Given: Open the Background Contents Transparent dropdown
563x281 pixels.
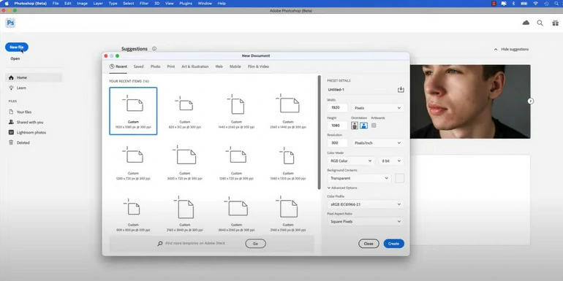Looking at the screenshot, I should (x=359, y=178).
